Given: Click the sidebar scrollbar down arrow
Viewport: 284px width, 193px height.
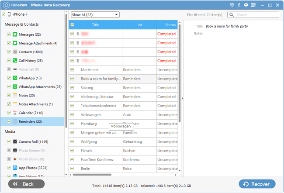Looking at the screenshot, I should pos(66,175).
